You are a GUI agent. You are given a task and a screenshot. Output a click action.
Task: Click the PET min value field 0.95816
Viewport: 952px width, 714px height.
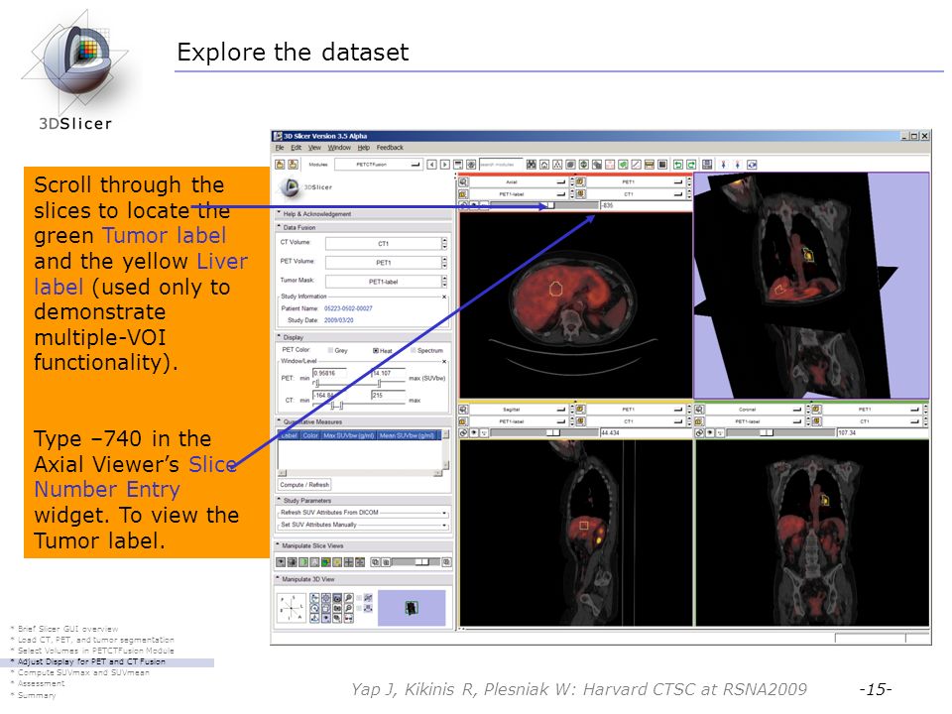[x=329, y=374]
